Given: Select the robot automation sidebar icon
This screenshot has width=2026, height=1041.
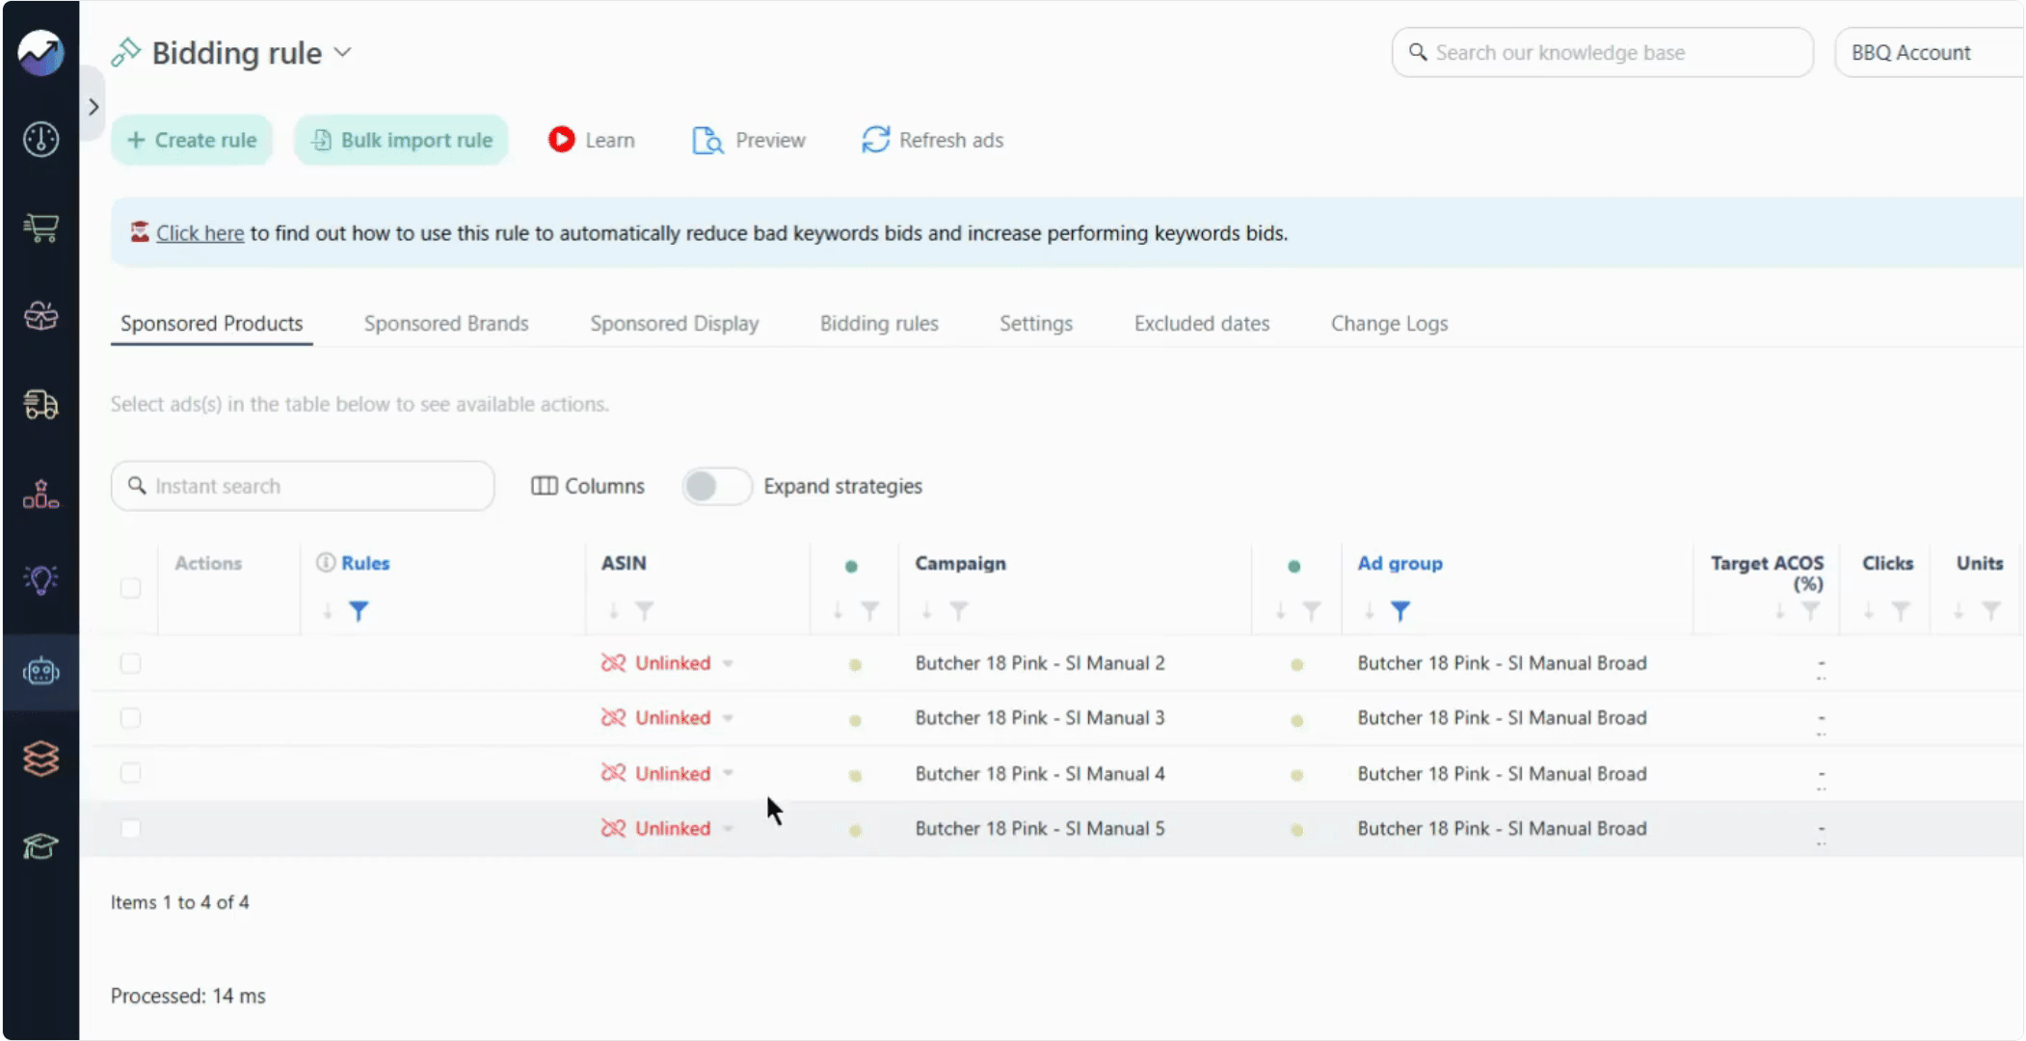Looking at the screenshot, I should coord(40,671).
